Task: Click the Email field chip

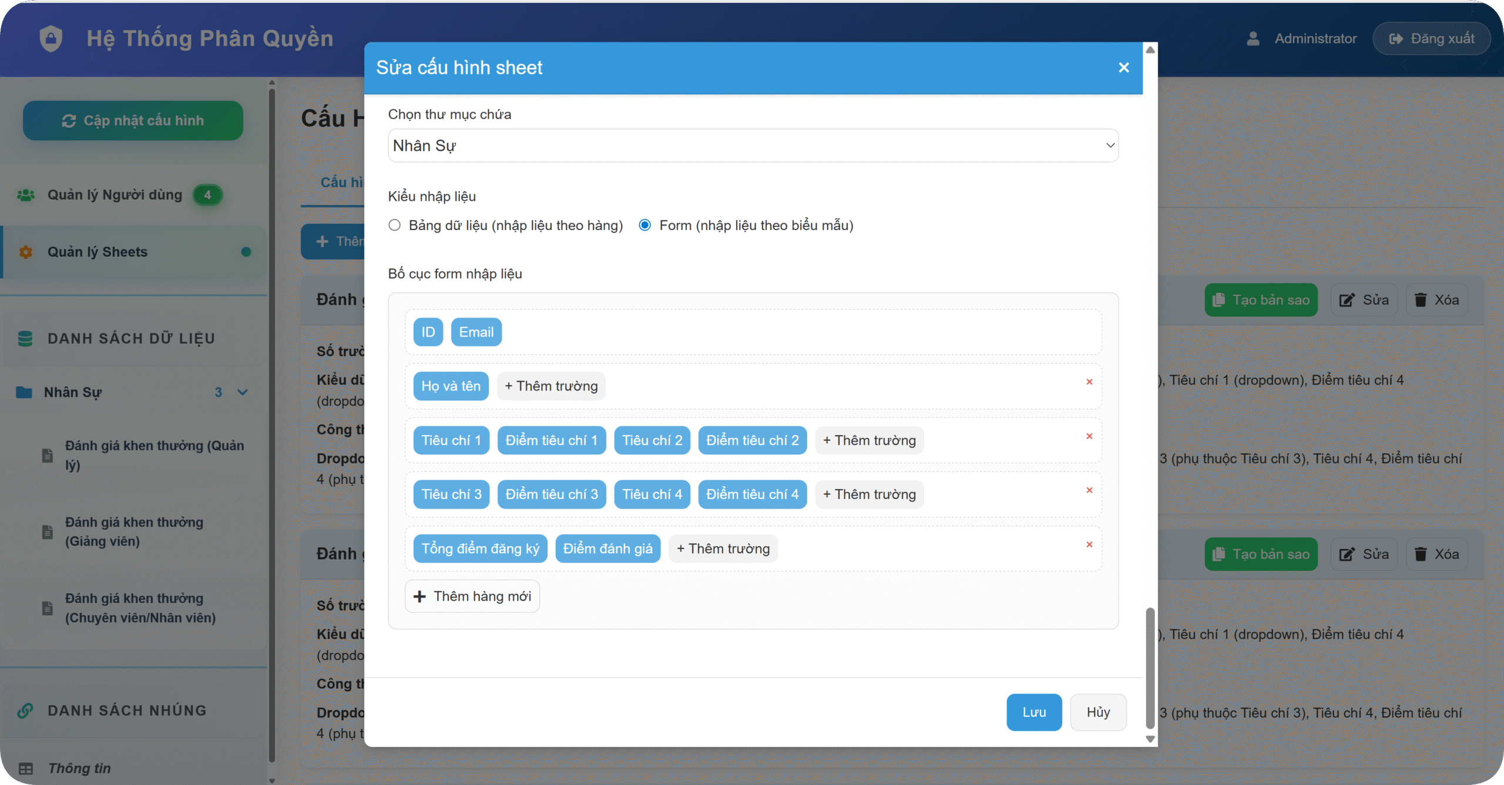Action: (x=476, y=332)
